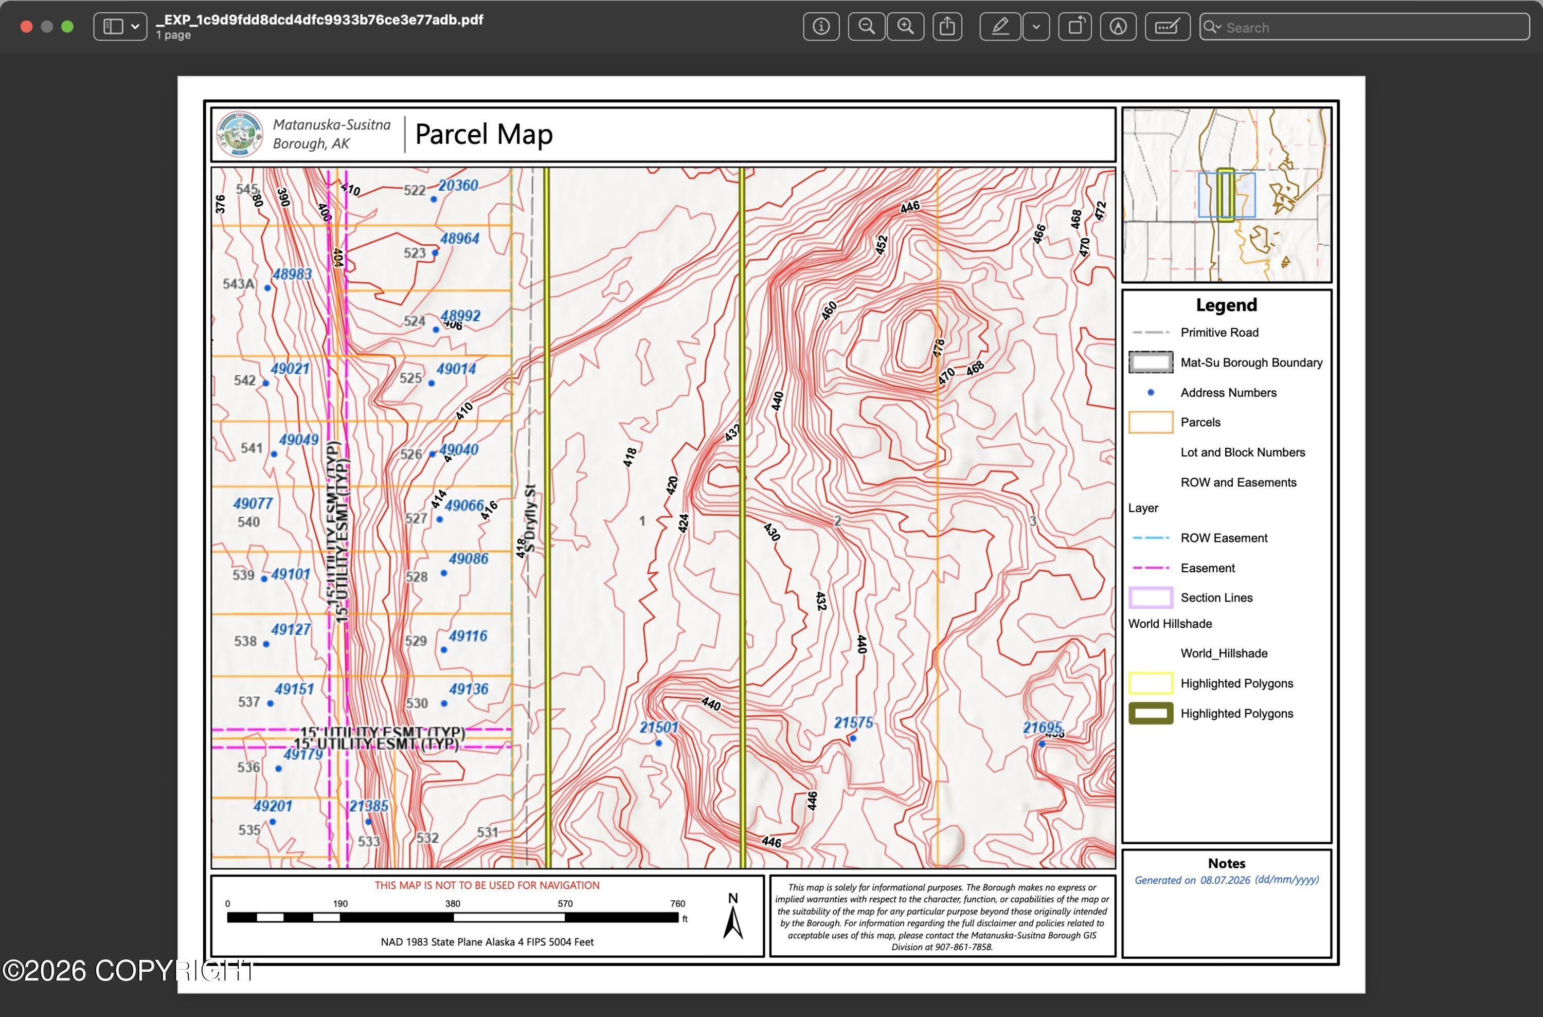Open the sidebar view toggle
1543x1017 pixels.
point(114,27)
